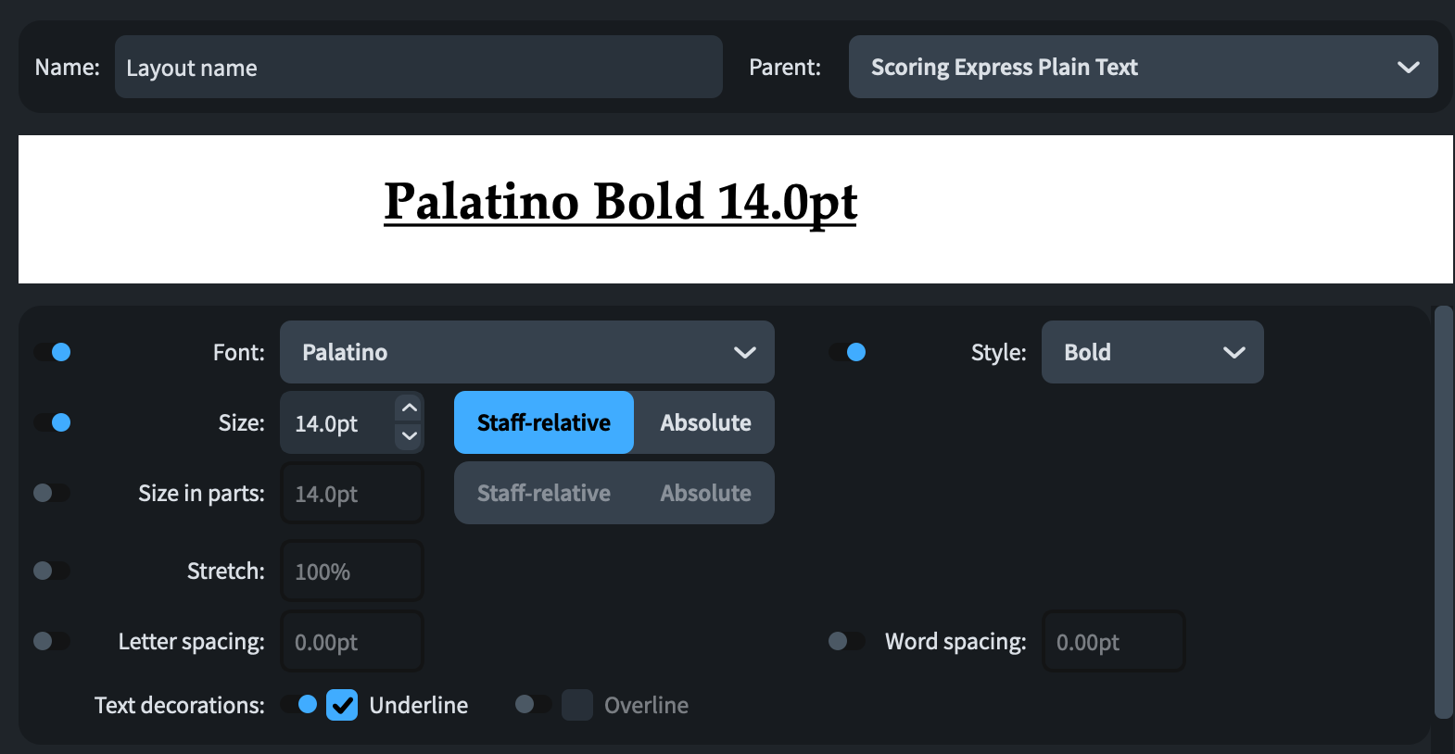Select Staff-relative for Size
This screenshot has height=754, width=1455.
coord(544,422)
